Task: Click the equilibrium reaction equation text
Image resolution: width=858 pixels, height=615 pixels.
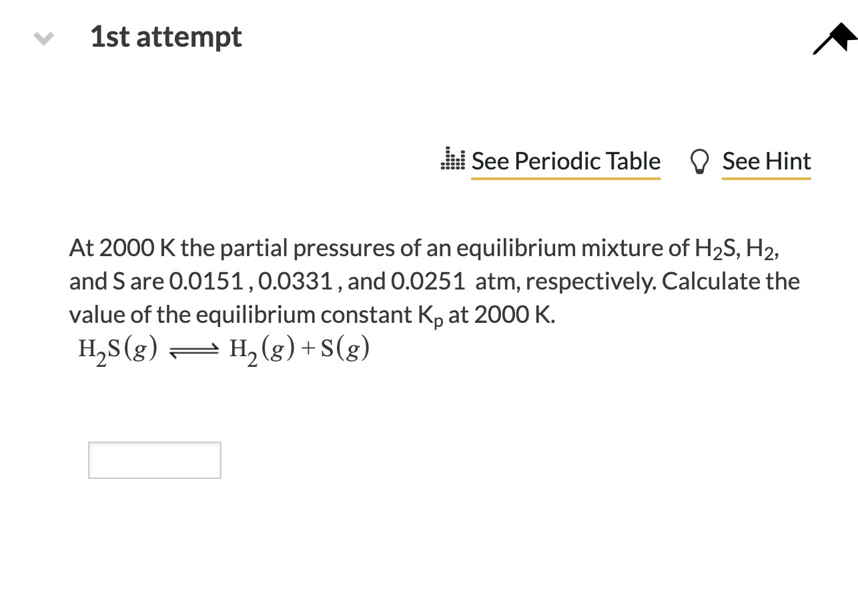Action: coord(224,348)
